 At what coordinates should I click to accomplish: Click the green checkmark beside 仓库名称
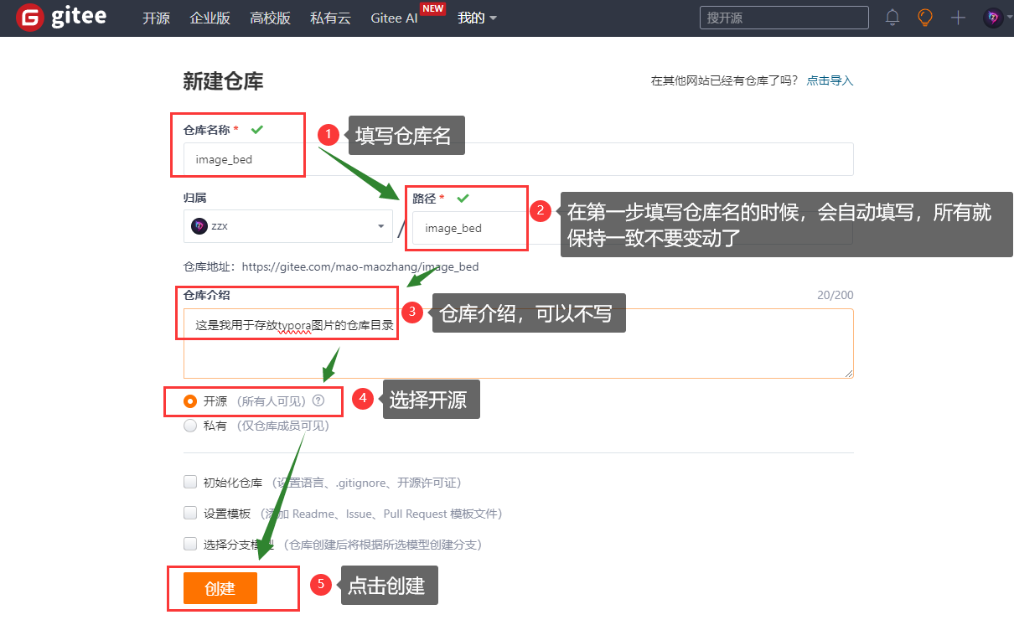[x=256, y=129]
